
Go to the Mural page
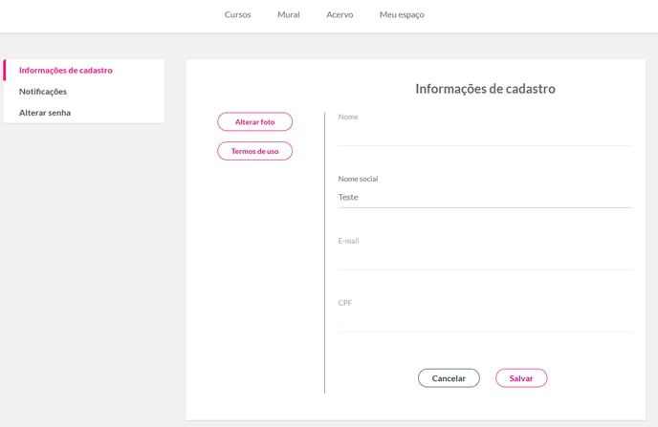pyautogui.click(x=289, y=14)
